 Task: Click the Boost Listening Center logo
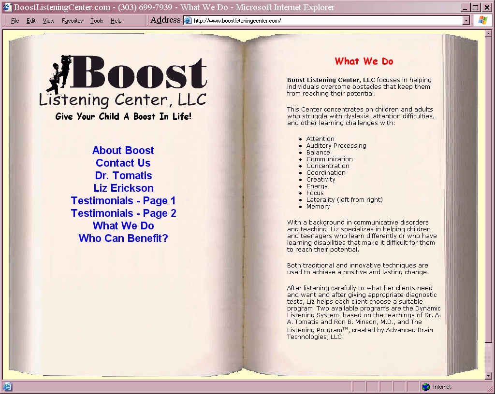(124, 82)
